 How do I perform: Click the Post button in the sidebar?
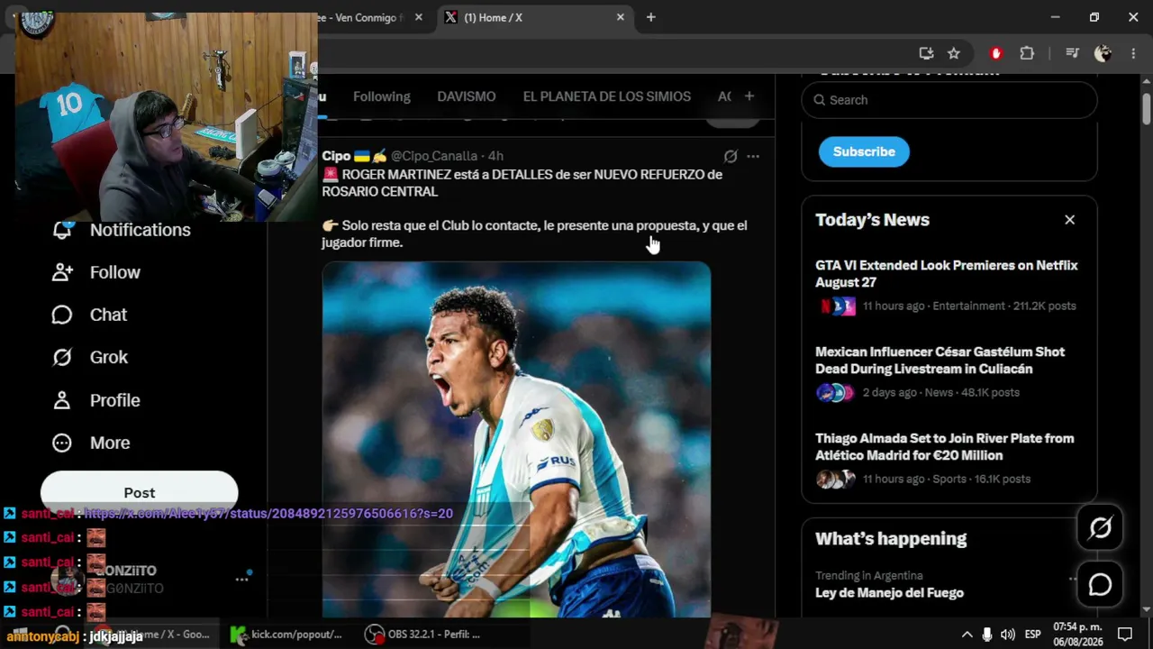140,492
